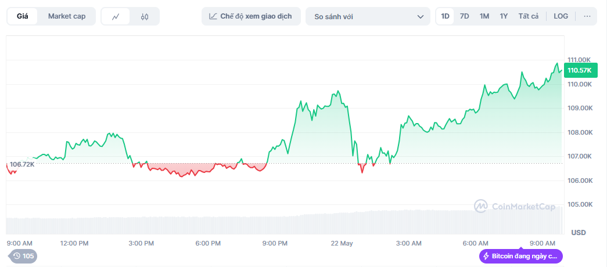
Task: Switch to line chart view icon
Action: pyautogui.click(x=116, y=17)
